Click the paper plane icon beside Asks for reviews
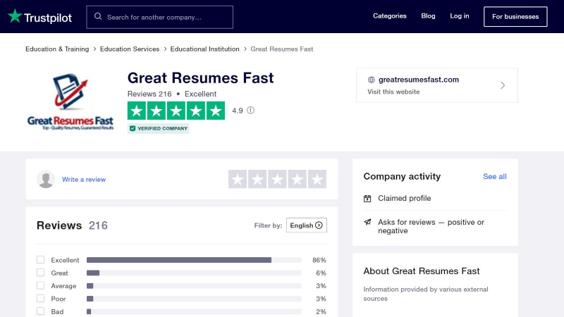Screen dimensions: 564x317 [x=367, y=222]
